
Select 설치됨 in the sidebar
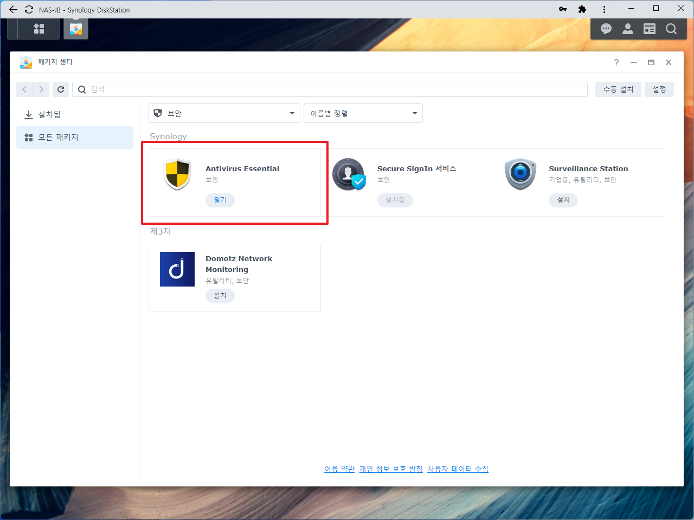[75, 115]
